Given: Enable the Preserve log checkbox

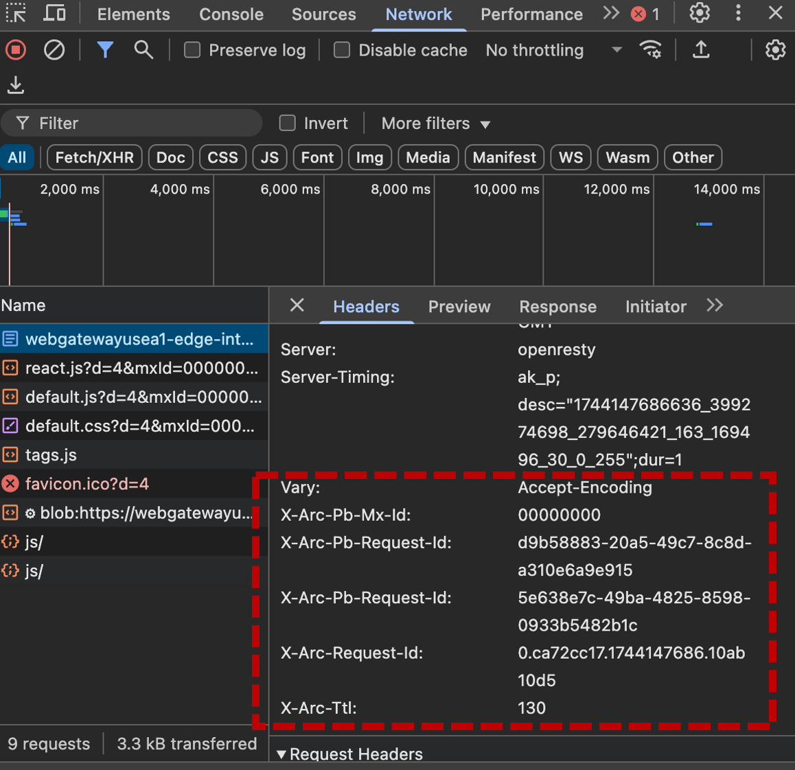Looking at the screenshot, I should (192, 50).
